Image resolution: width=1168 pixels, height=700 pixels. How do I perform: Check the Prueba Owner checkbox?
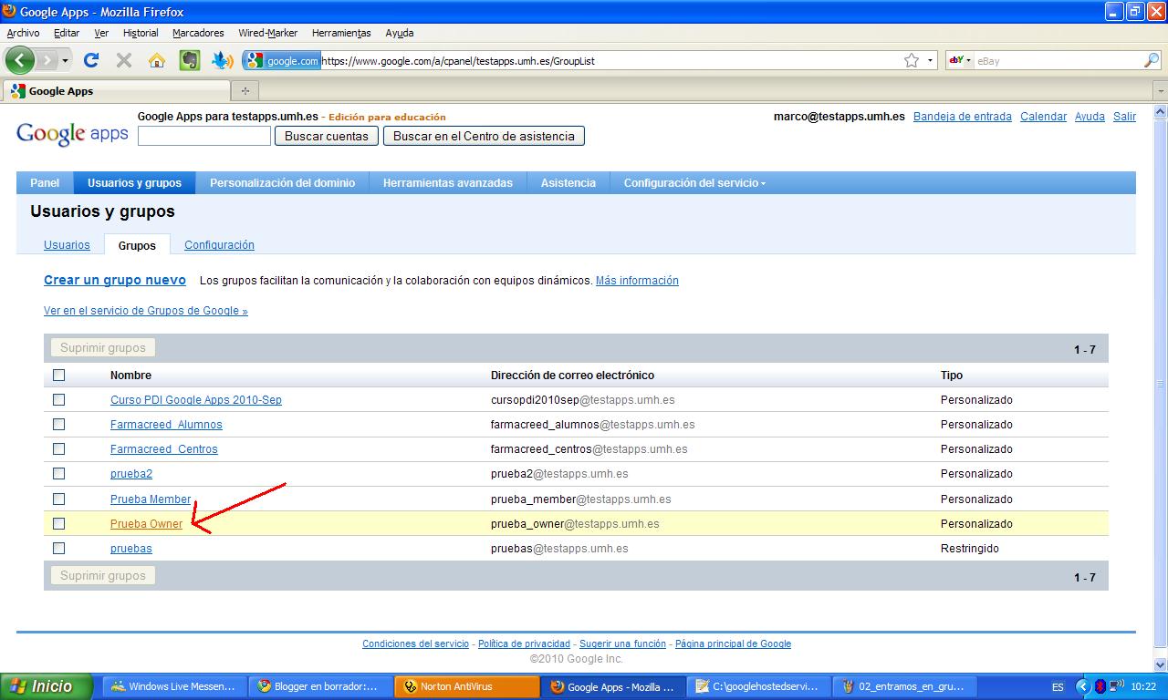[59, 523]
